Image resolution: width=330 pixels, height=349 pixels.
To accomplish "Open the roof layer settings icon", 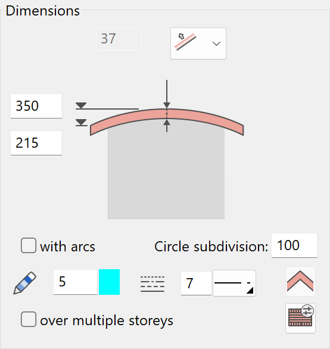I will tap(300, 318).
